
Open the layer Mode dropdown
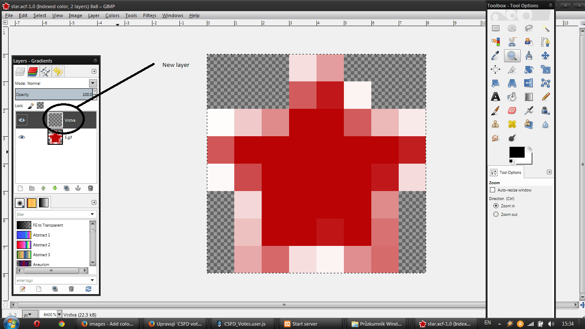[93, 83]
